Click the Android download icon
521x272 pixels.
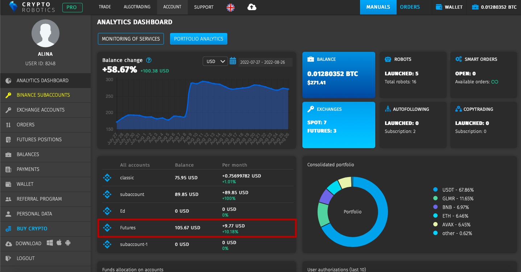pyautogui.click(x=67, y=243)
